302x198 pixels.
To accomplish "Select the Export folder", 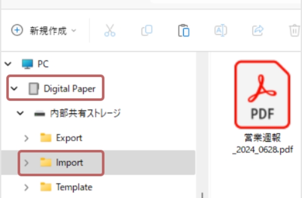I will [69, 138].
